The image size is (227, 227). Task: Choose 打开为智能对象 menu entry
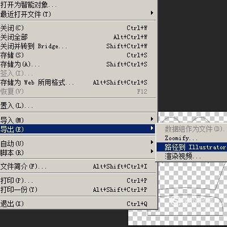pos(78,5)
